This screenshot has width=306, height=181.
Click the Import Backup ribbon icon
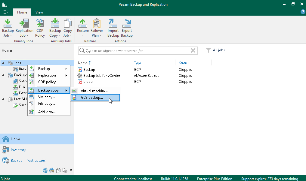click(x=113, y=28)
